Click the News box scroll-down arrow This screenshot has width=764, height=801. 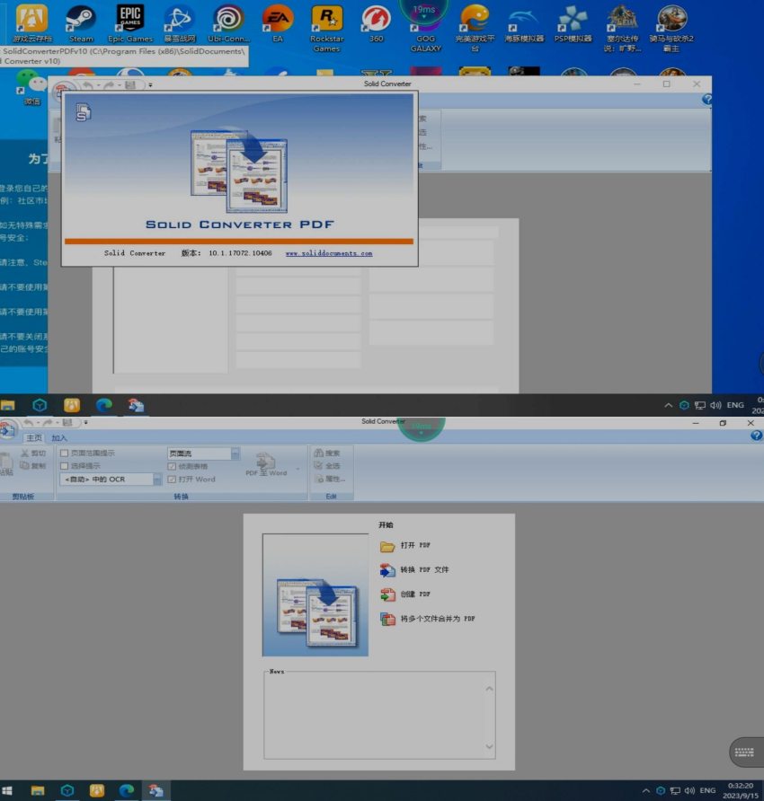[489, 747]
